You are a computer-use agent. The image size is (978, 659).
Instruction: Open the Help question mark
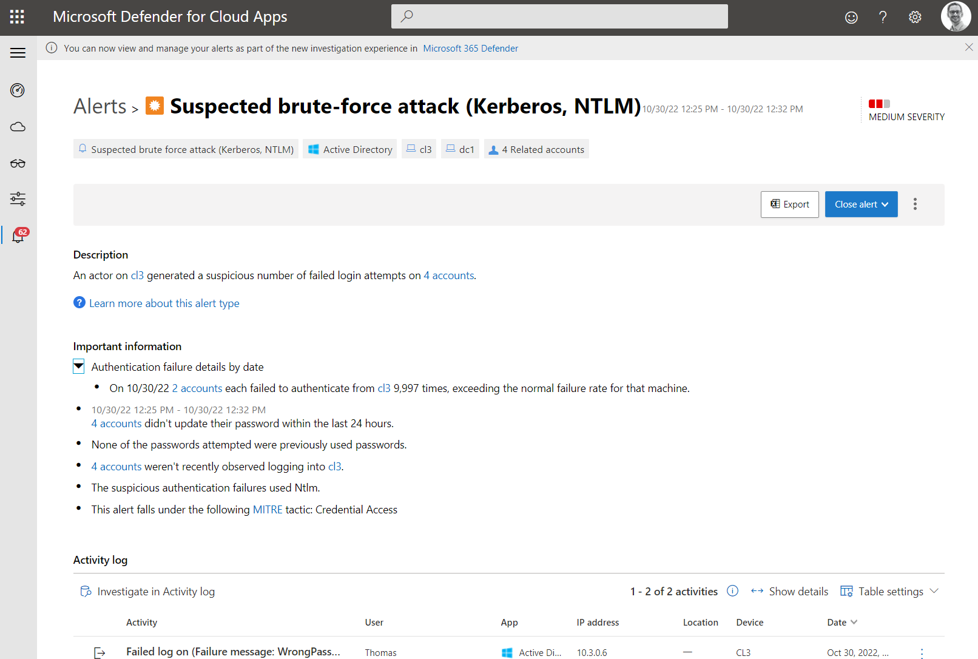[x=883, y=18]
